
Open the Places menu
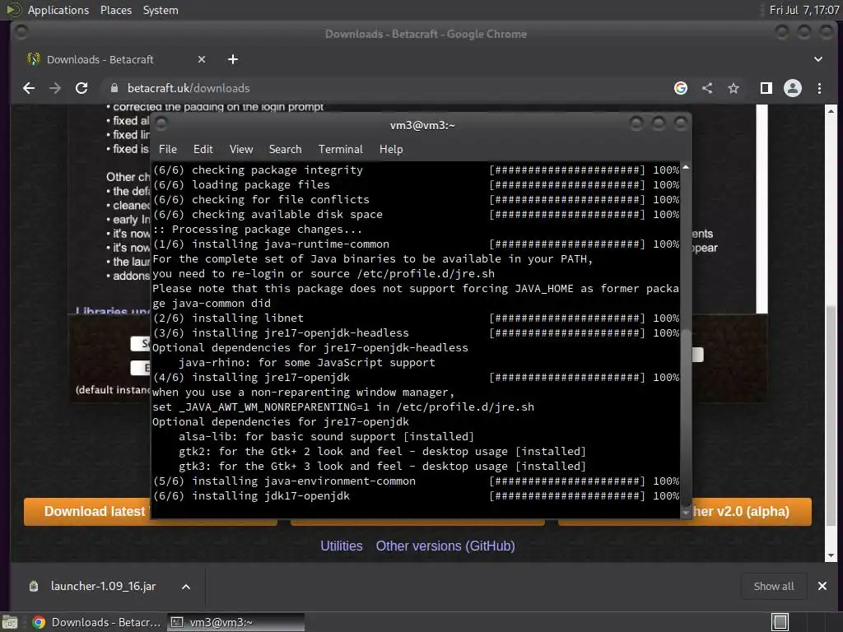click(115, 10)
